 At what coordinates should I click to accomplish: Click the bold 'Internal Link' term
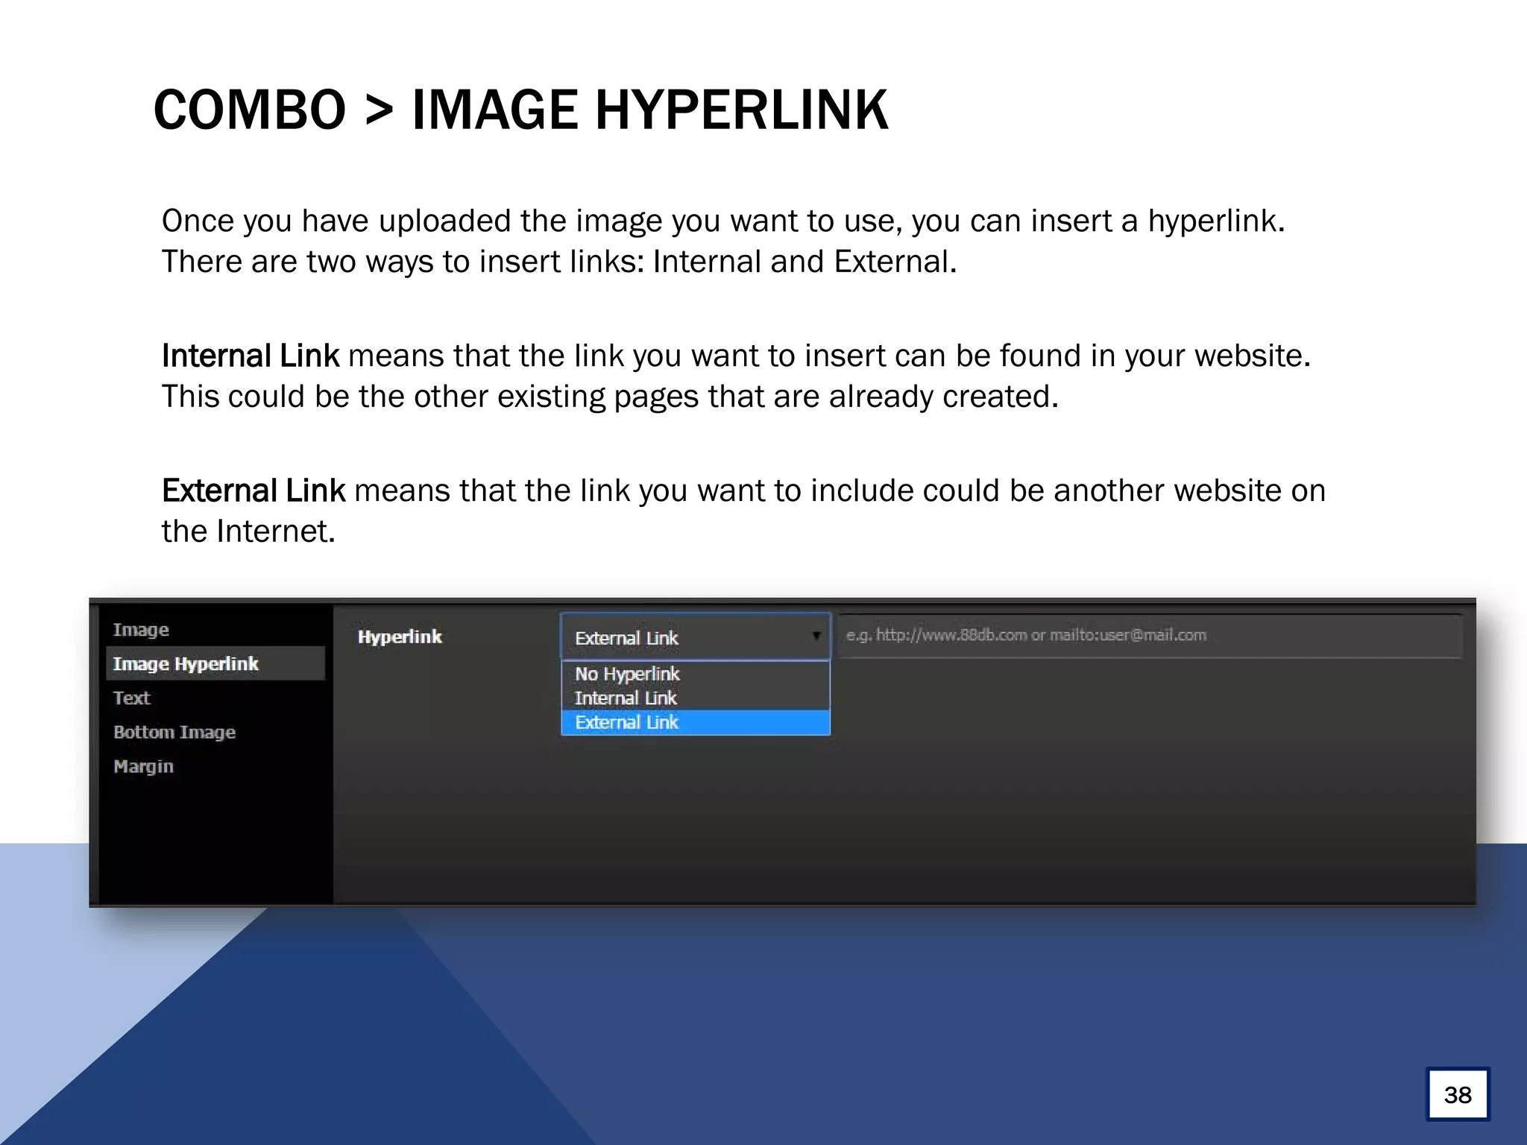pos(251,356)
